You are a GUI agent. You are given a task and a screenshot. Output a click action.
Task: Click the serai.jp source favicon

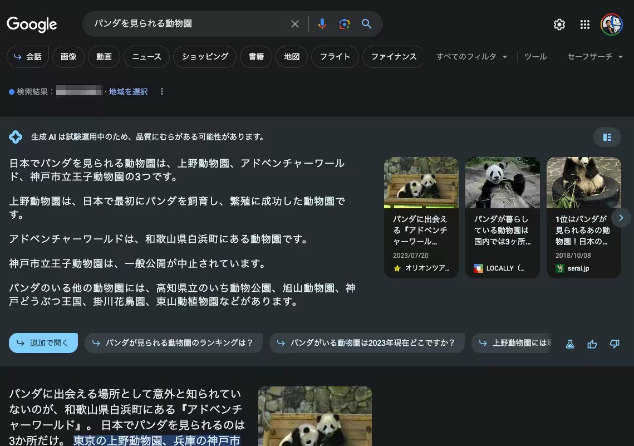pyautogui.click(x=559, y=268)
